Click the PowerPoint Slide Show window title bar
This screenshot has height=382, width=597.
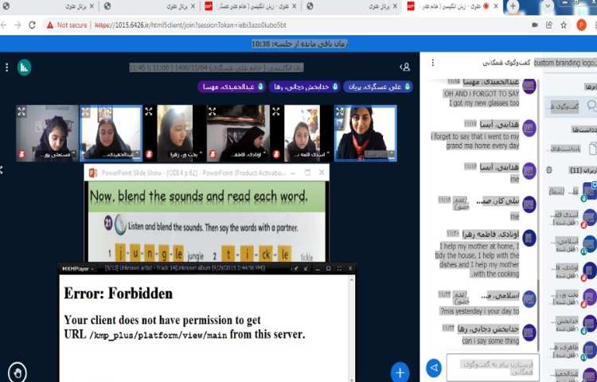(206, 173)
